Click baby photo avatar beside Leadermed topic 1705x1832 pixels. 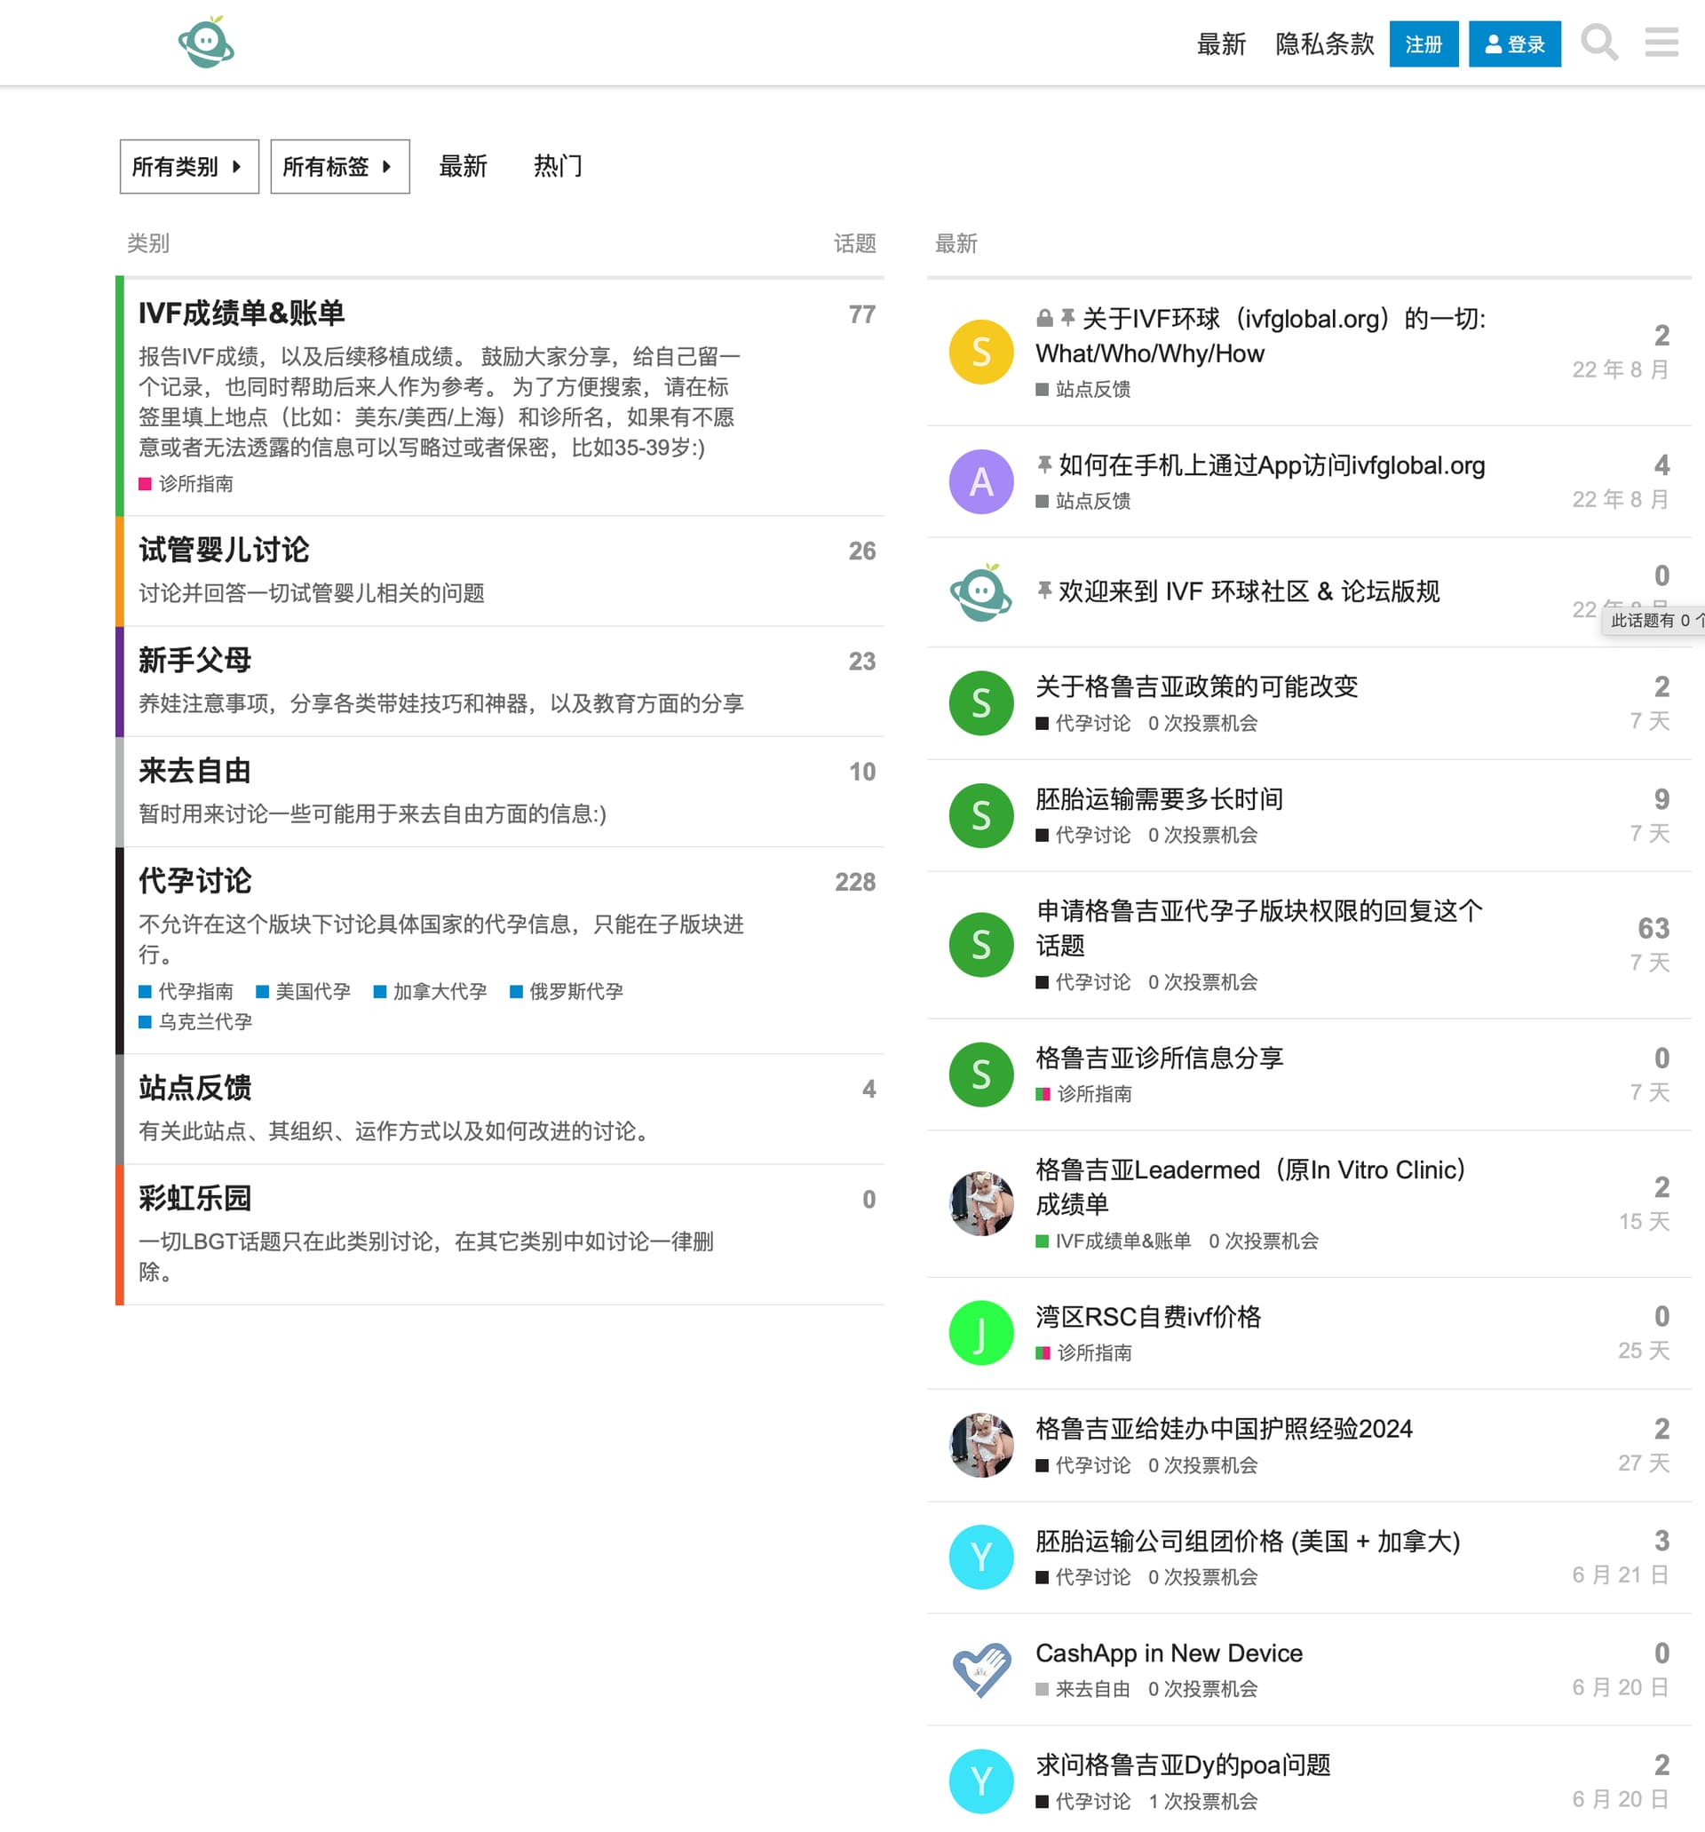pyautogui.click(x=980, y=1203)
